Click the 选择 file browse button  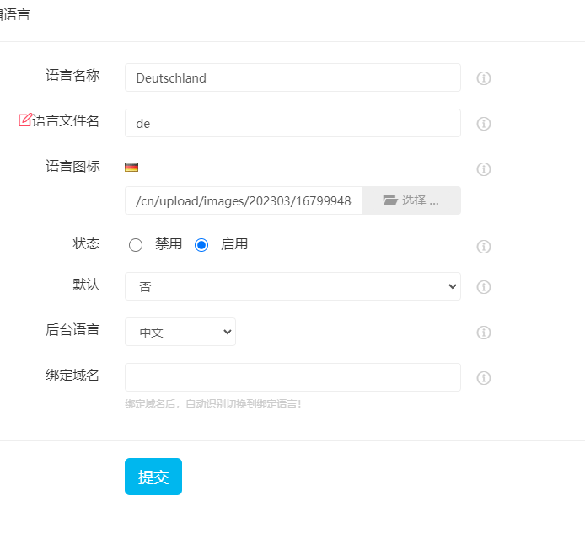[x=411, y=200]
